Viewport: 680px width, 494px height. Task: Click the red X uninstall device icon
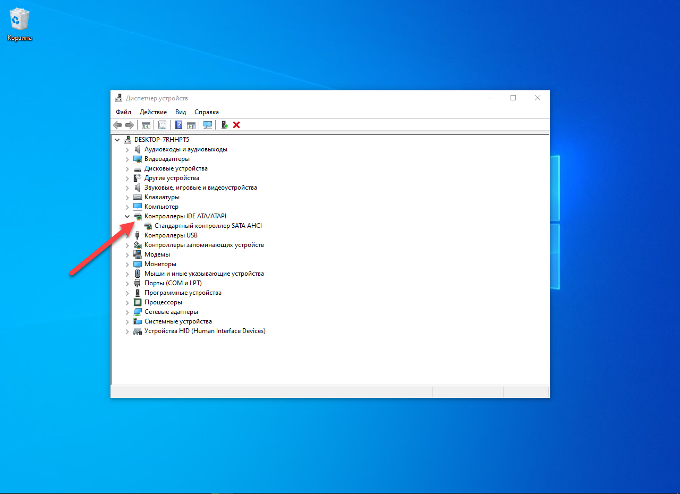(x=236, y=125)
